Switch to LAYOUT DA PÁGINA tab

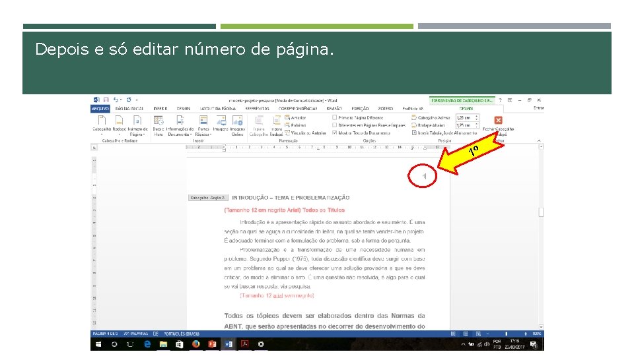point(217,109)
